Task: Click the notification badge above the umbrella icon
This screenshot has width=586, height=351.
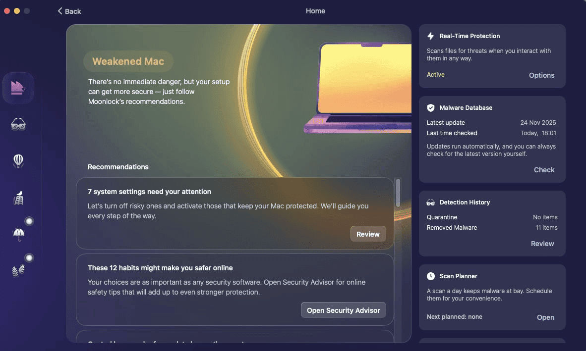Action: (29, 221)
